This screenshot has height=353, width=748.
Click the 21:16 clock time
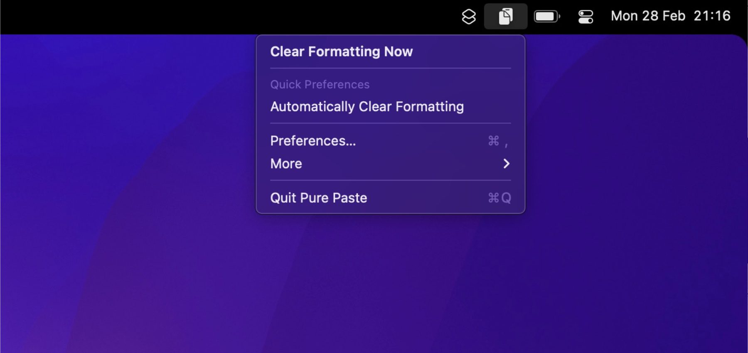712,16
